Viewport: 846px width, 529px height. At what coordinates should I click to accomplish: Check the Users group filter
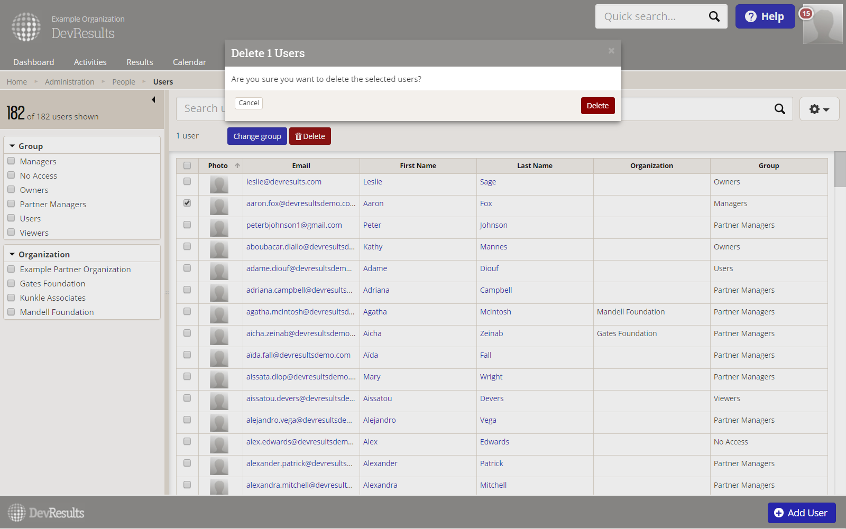[11, 218]
